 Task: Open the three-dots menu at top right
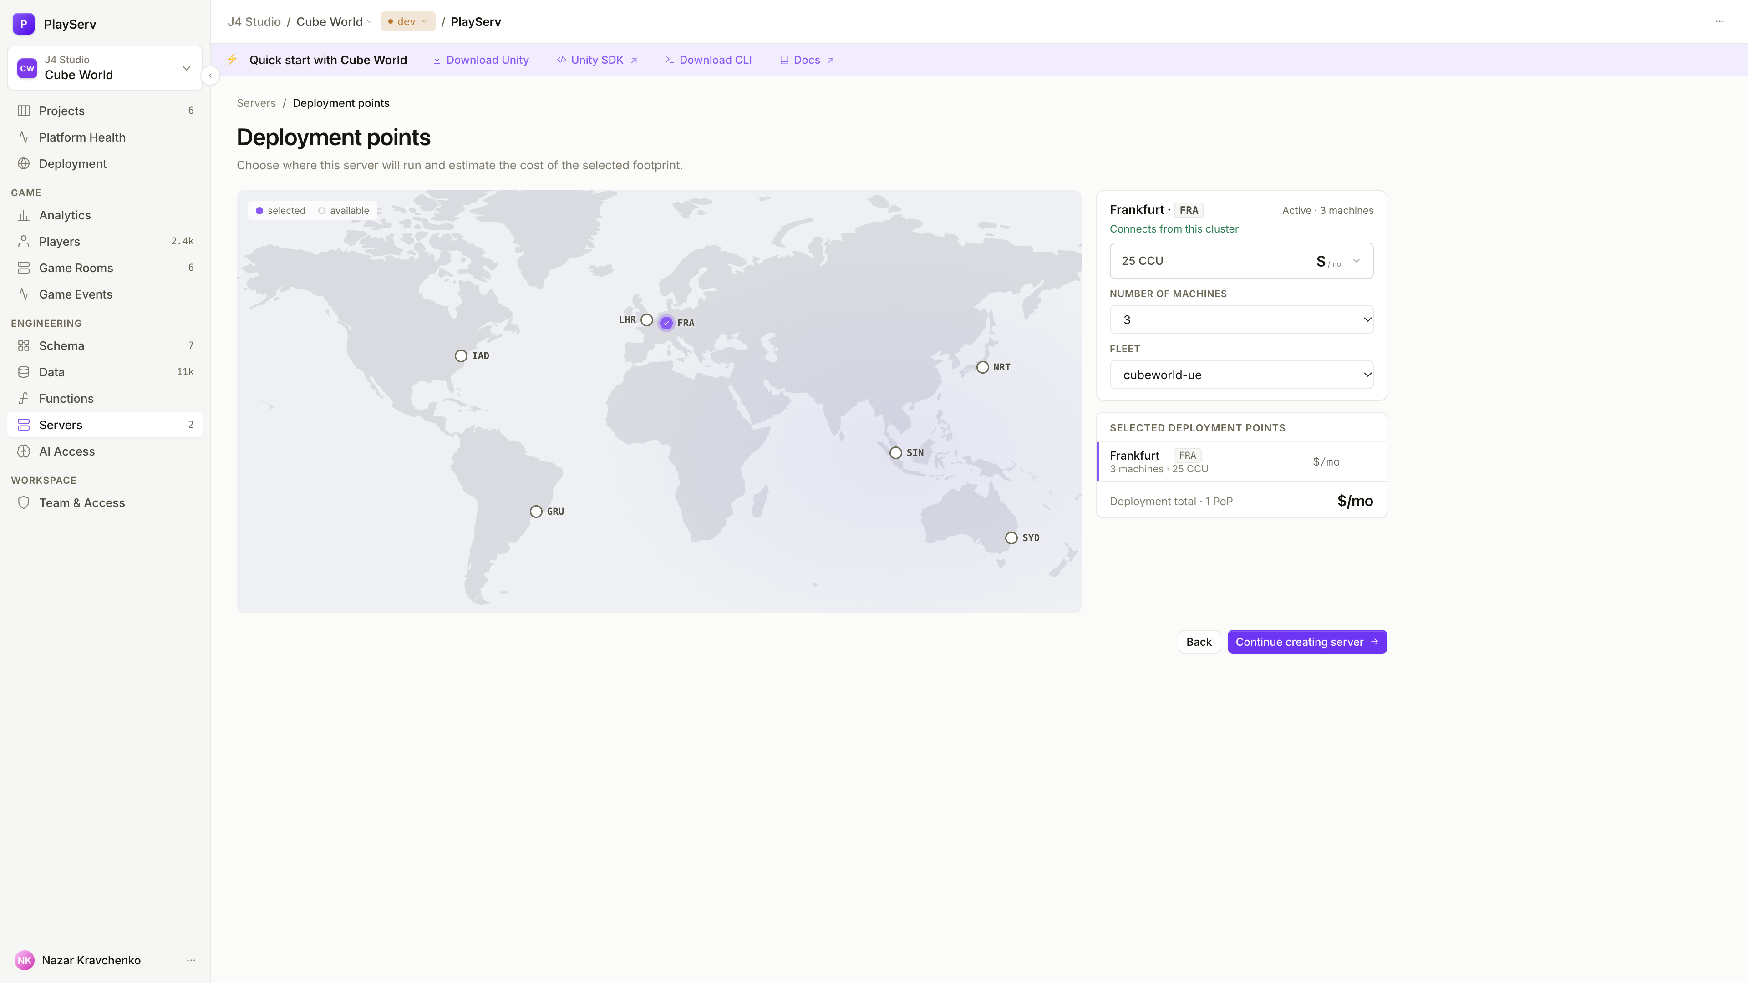(x=1719, y=22)
